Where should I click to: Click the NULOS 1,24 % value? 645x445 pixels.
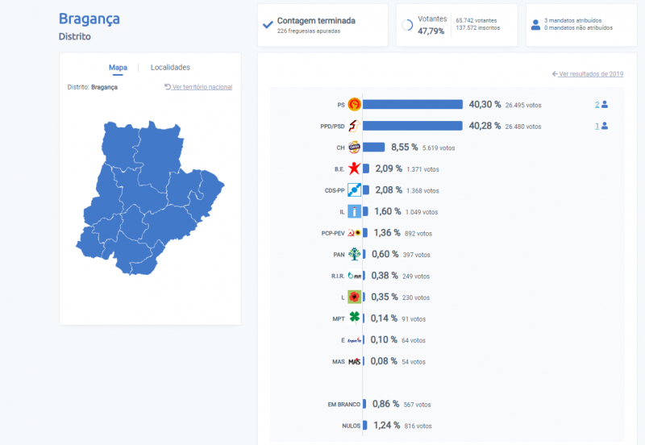[x=387, y=426]
